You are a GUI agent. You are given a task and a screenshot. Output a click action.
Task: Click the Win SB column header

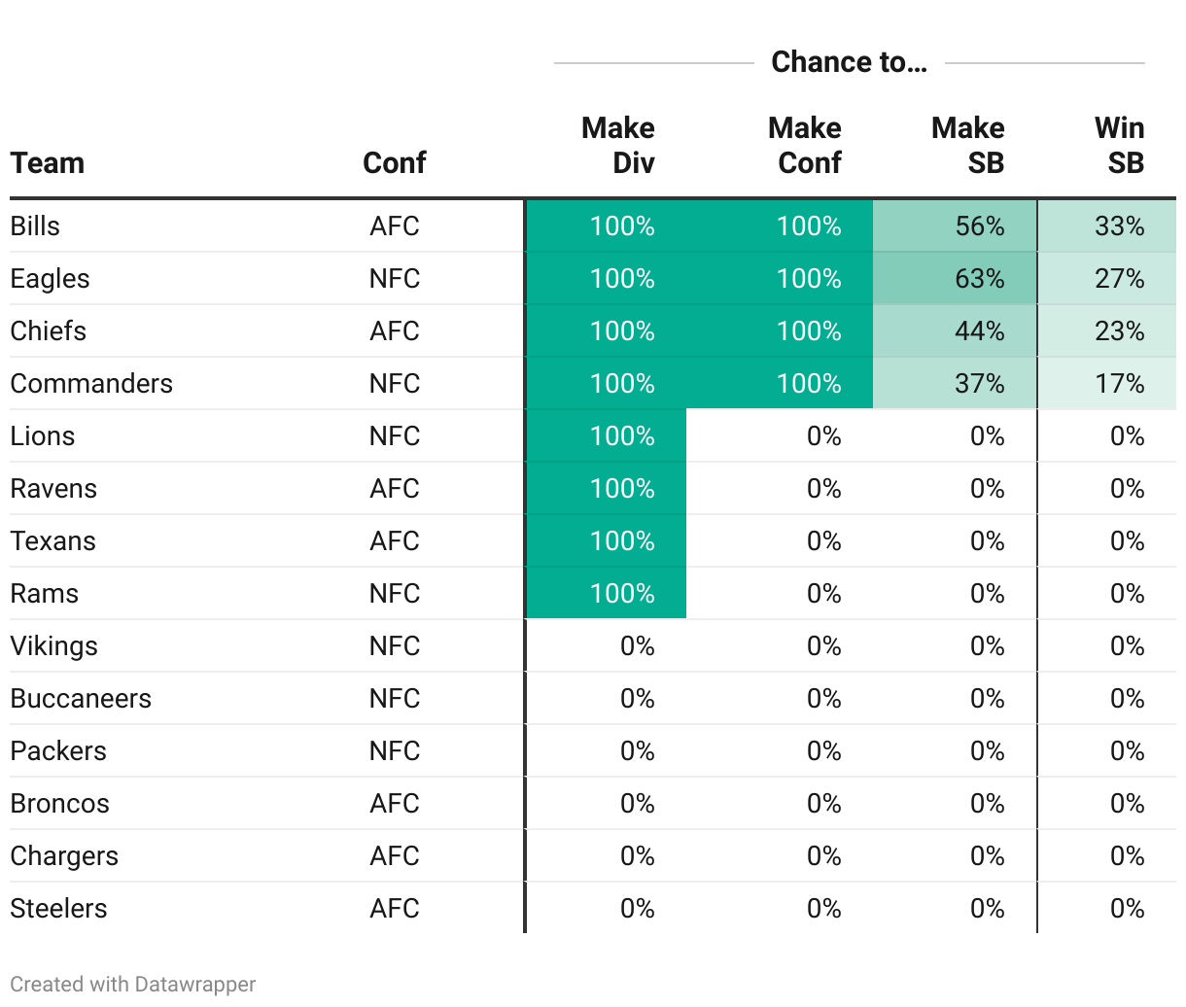pyautogui.click(x=1120, y=145)
